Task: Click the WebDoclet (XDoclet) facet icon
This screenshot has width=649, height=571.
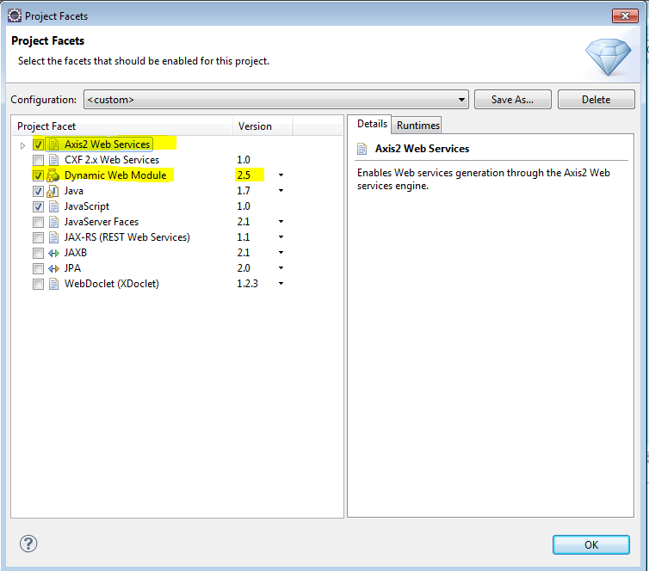Action: 53,284
